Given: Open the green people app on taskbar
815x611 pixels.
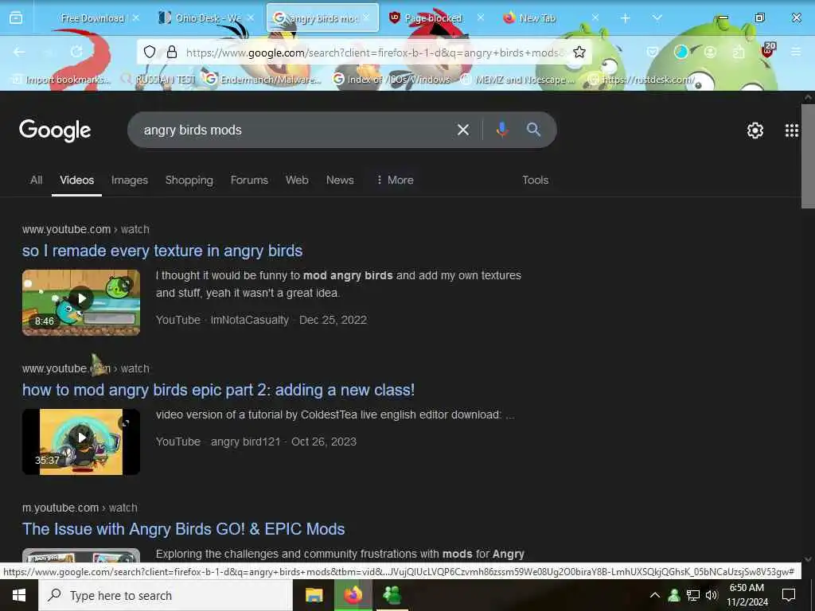Looking at the screenshot, I should tap(392, 595).
